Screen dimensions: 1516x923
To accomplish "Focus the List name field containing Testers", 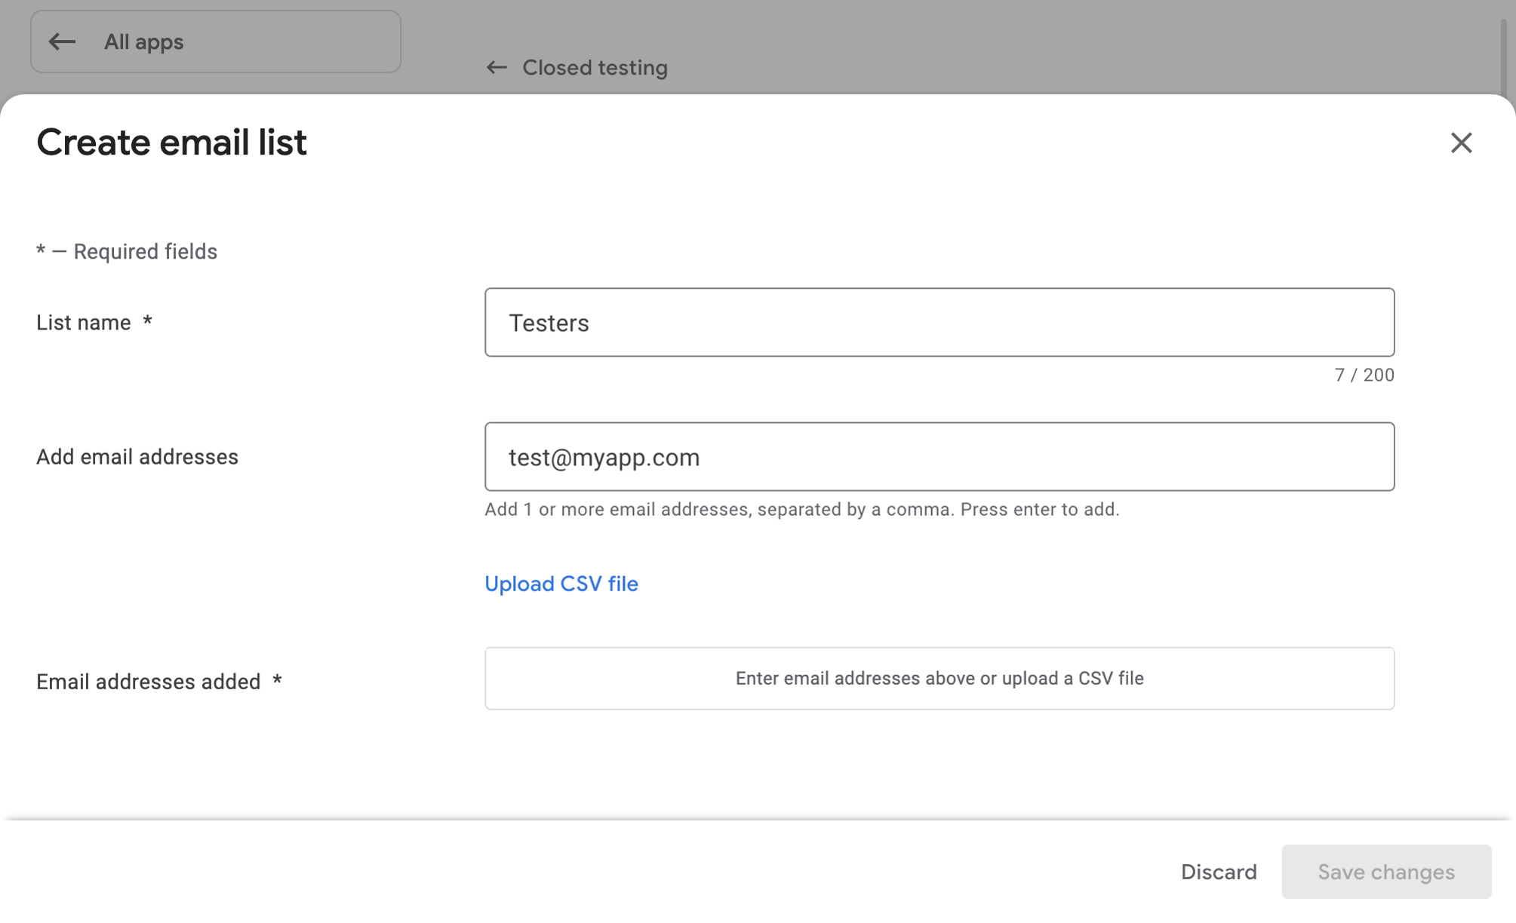I will [x=939, y=322].
